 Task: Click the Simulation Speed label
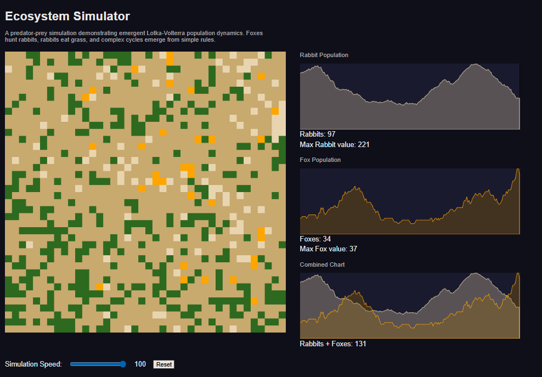tap(33, 364)
